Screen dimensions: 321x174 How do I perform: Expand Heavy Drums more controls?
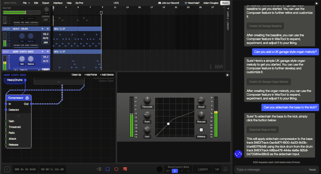pyautogui.click(x=26, y=45)
